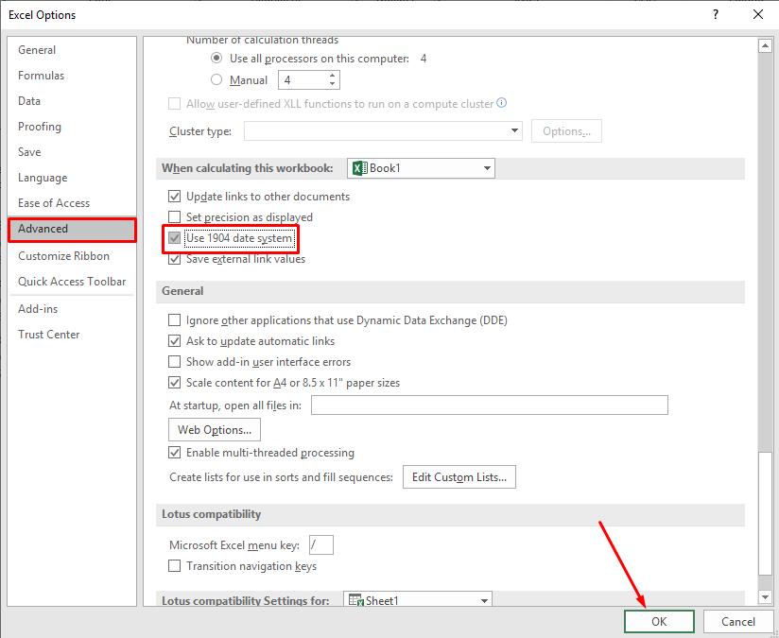779x638 pixels.
Task: Click the At startup open files field
Action: pos(490,405)
